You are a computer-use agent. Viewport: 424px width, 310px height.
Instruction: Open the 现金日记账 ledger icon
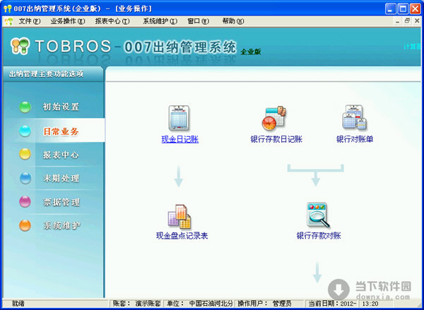coord(179,118)
